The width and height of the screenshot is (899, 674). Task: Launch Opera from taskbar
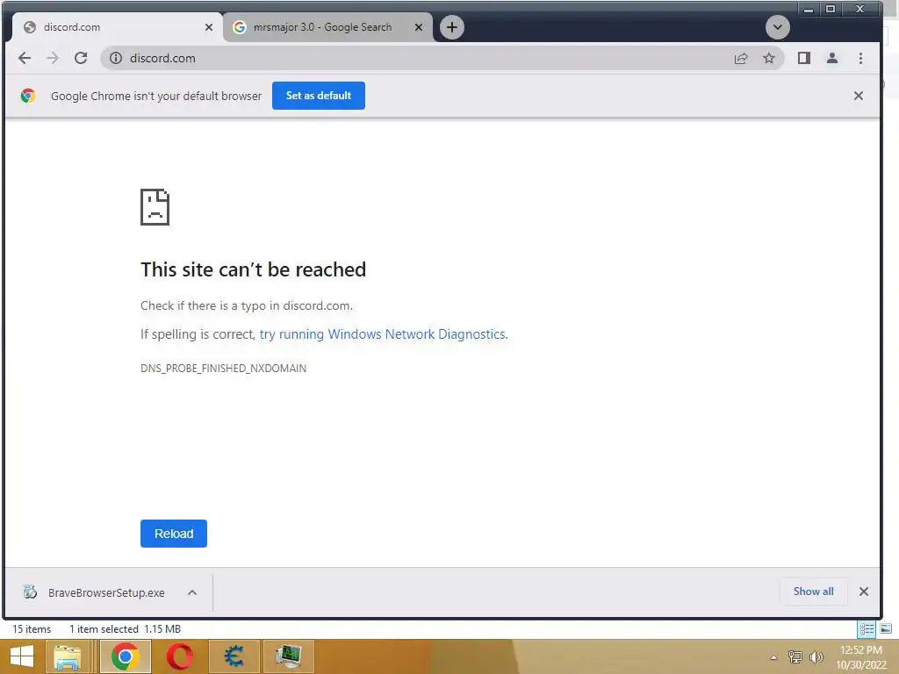(x=179, y=656)
